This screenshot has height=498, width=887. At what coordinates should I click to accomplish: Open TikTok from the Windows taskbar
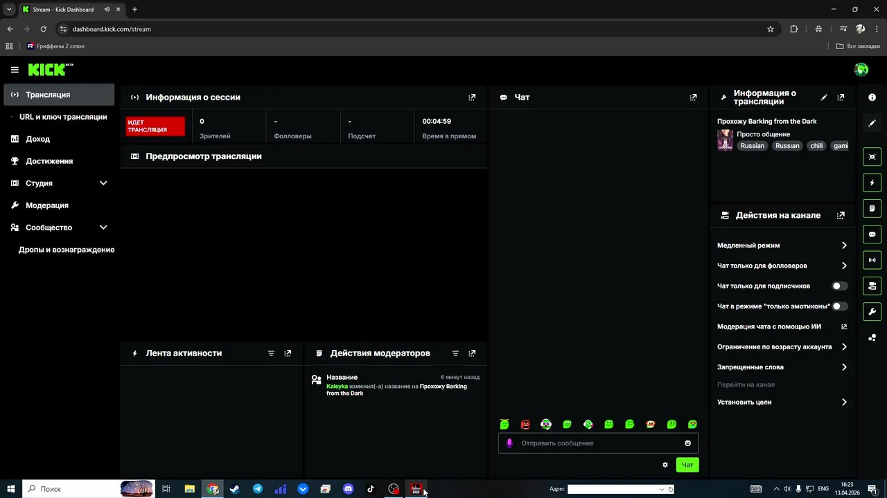coord(371,489)
